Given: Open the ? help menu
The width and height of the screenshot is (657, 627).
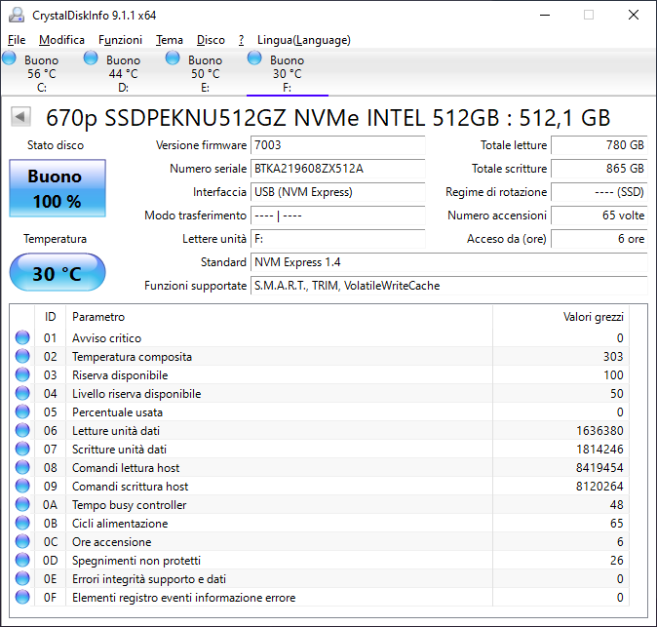Looking at the screenshot, I should (x=242, y=40).
